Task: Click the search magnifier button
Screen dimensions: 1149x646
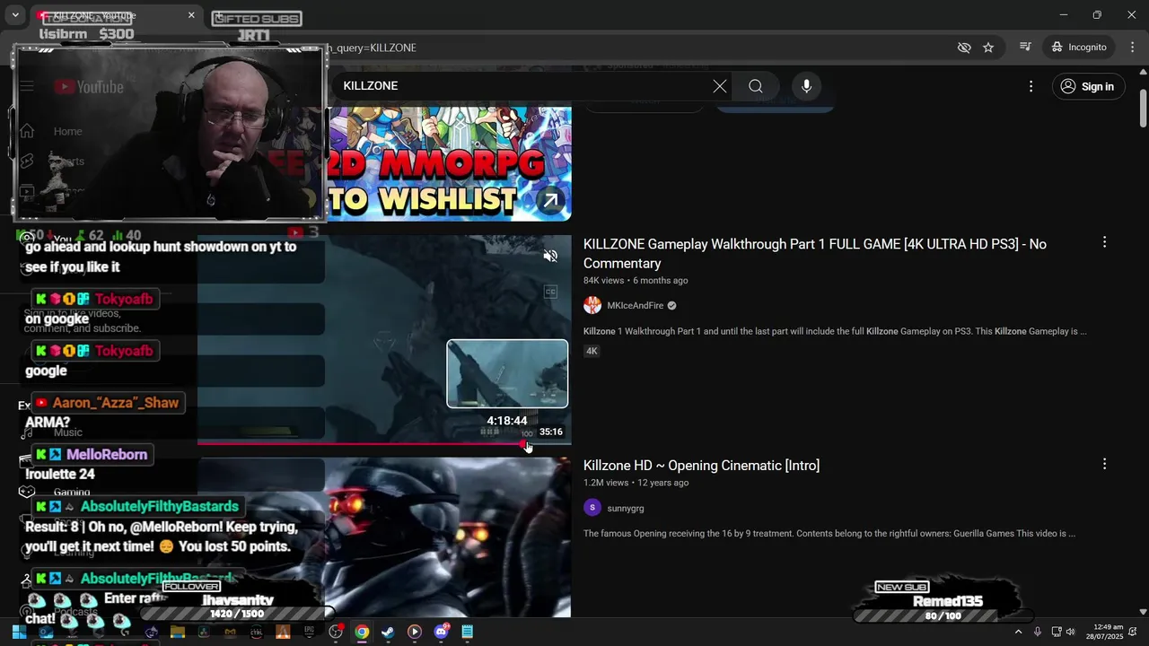Action: click(x=756, y=86)
